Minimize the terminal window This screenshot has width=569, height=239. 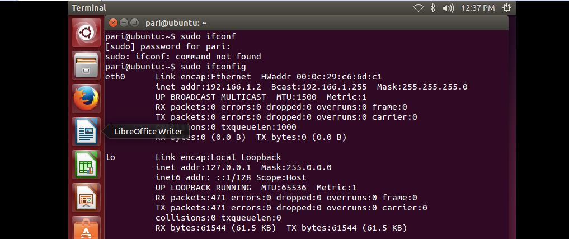[x=124, y=23]
